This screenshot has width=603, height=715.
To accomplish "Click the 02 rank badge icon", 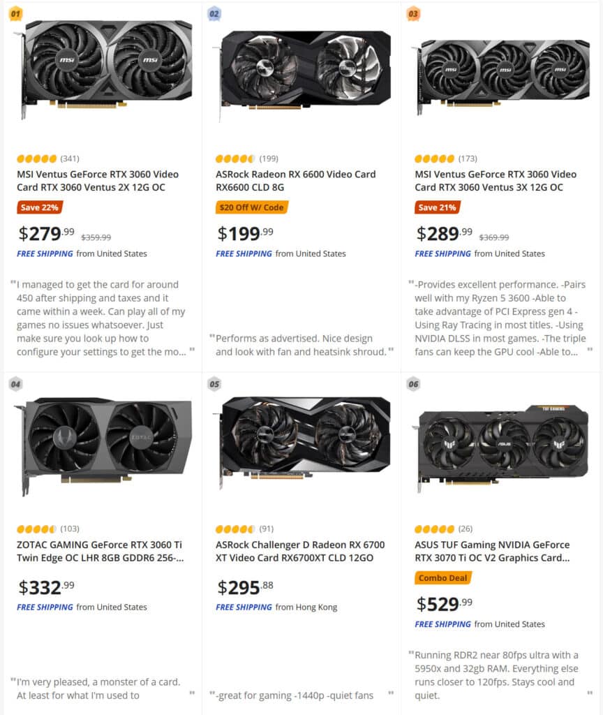I will coord(214,14).
